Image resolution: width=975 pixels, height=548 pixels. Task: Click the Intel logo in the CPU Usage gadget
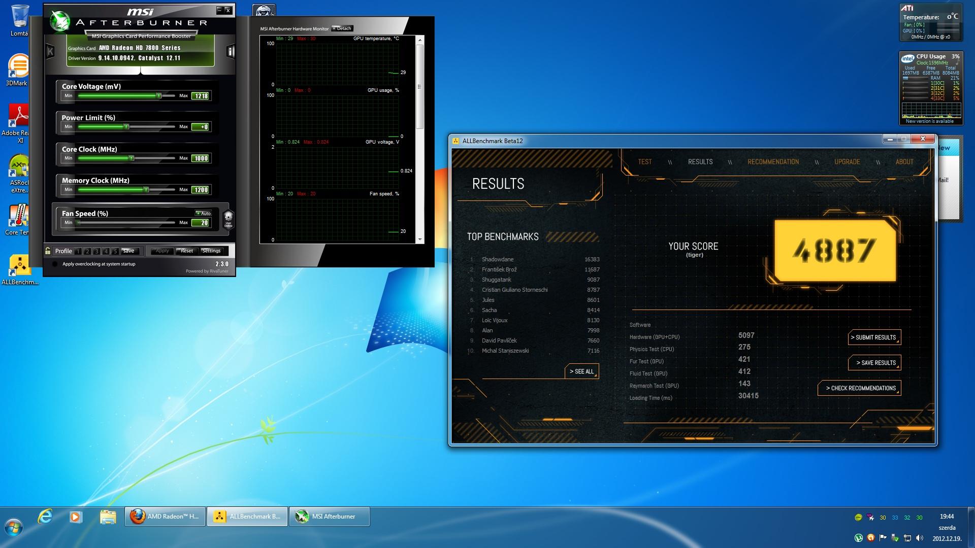907,59
